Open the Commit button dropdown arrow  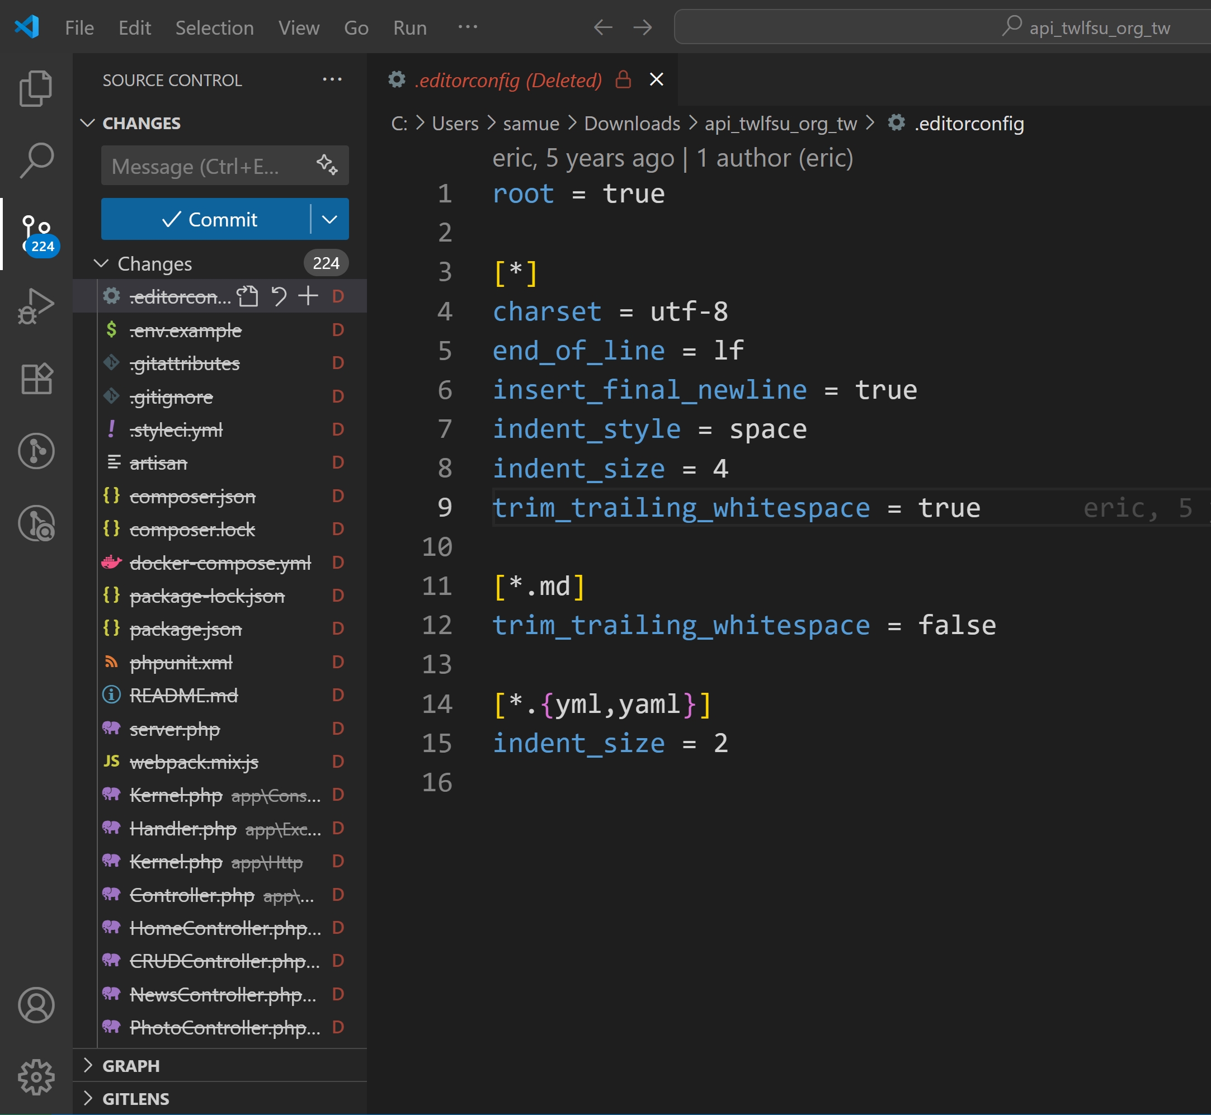(329, 219)
